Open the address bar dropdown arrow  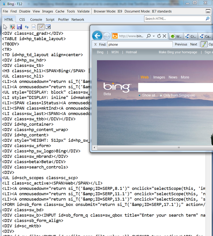click(x=154, y=36)
